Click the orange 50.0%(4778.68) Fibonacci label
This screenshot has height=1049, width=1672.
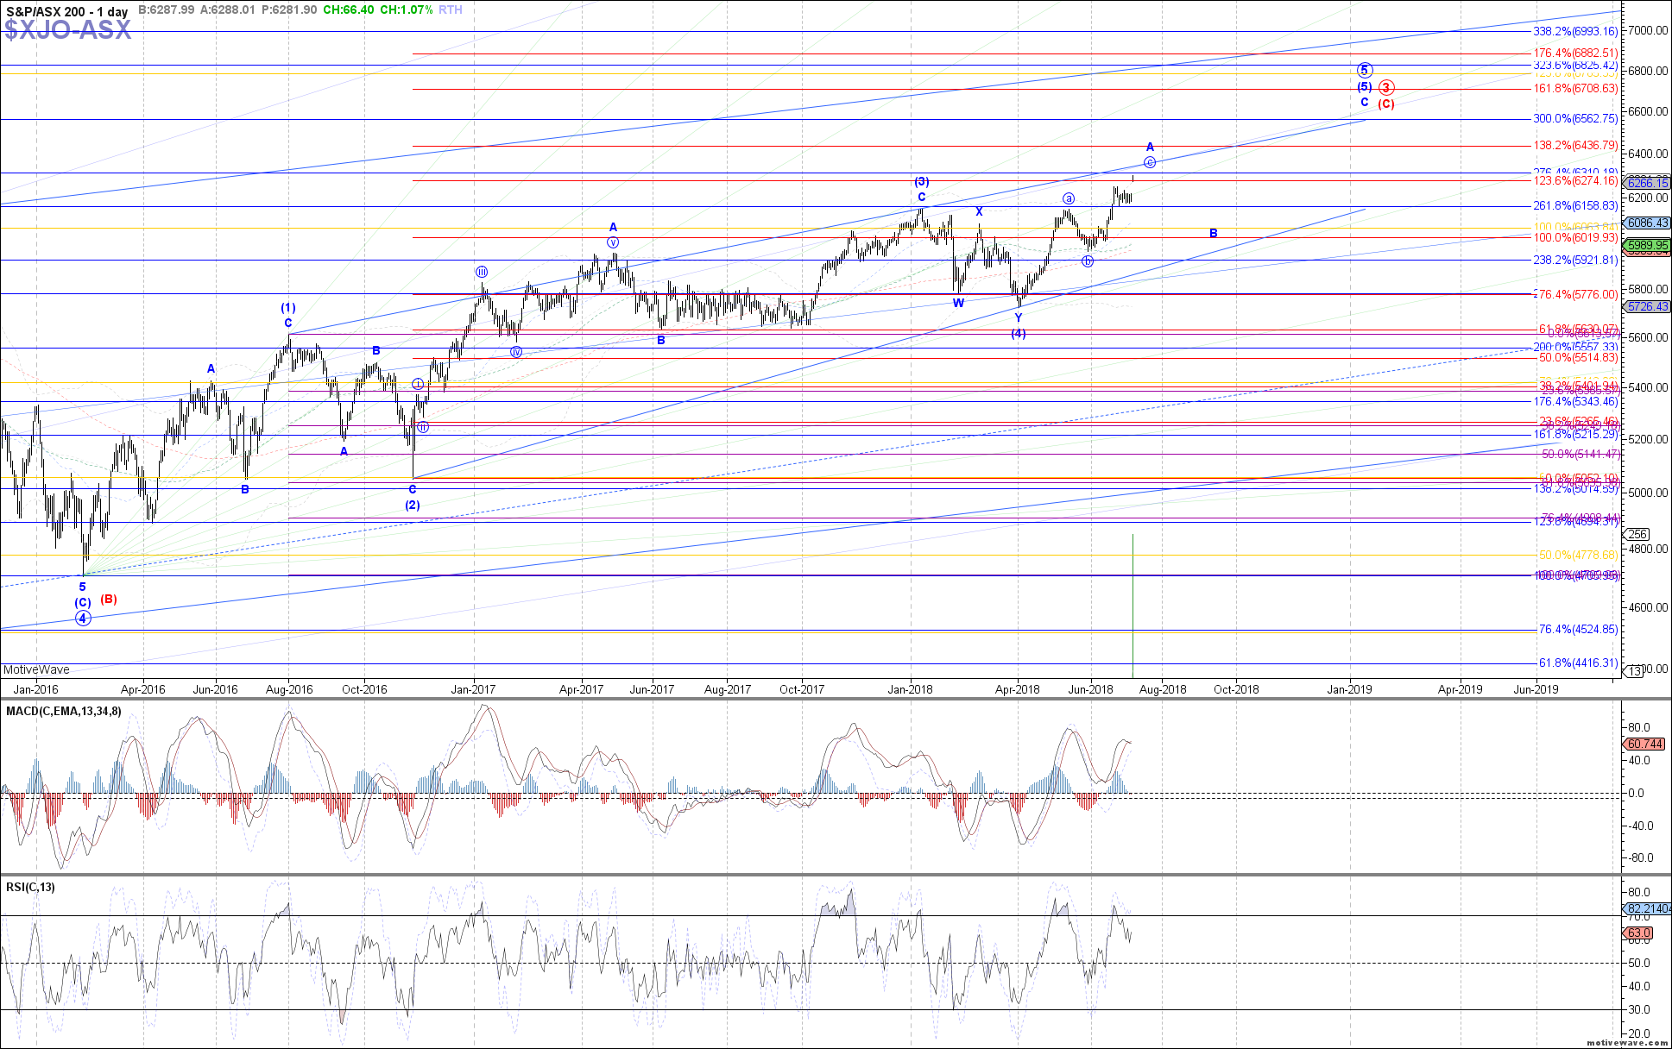tap(1578, 555)
